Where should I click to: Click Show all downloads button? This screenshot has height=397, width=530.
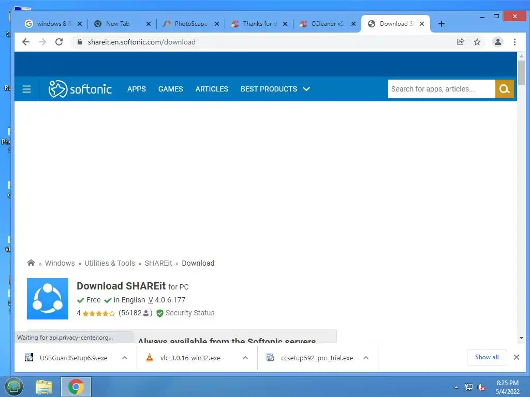pyautogui.click(x=487, y=357)
